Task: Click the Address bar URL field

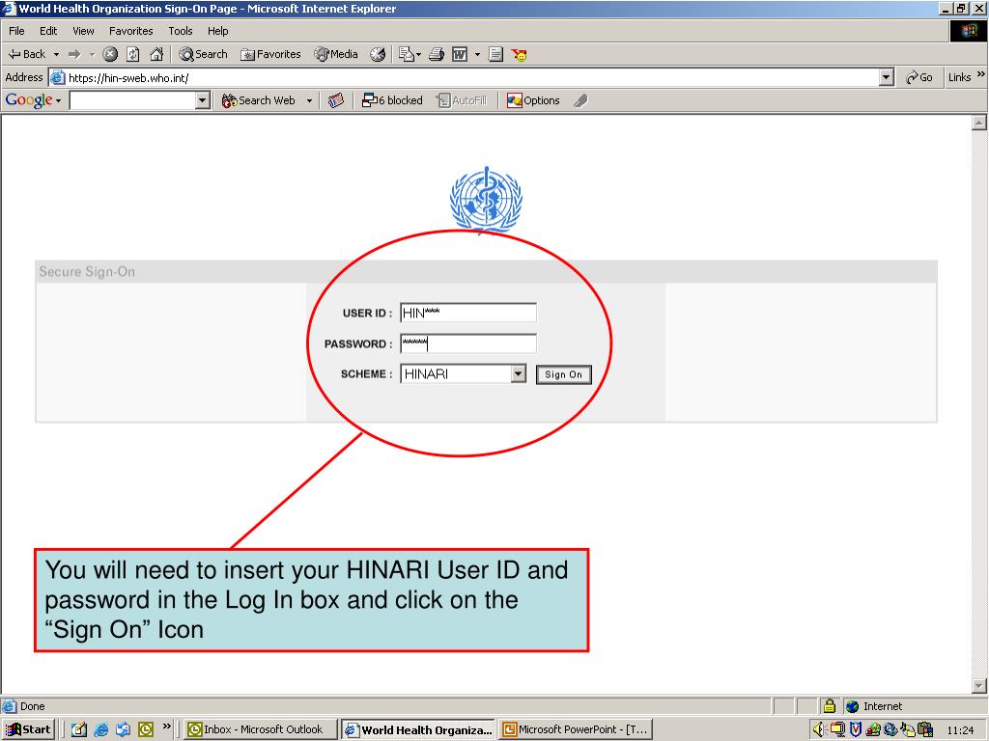Action: coord(471,77)
